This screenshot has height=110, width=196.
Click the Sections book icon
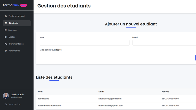(x=6, y=30)
